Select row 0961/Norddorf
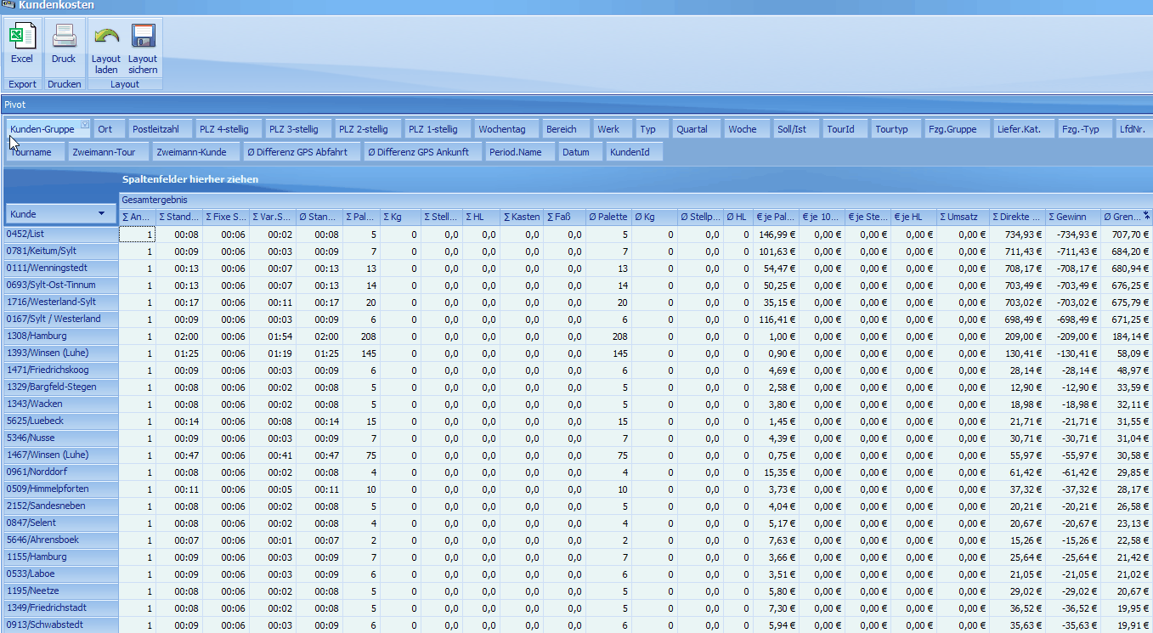This screenshot has height=633, width=1153. (x=59, y=472)
